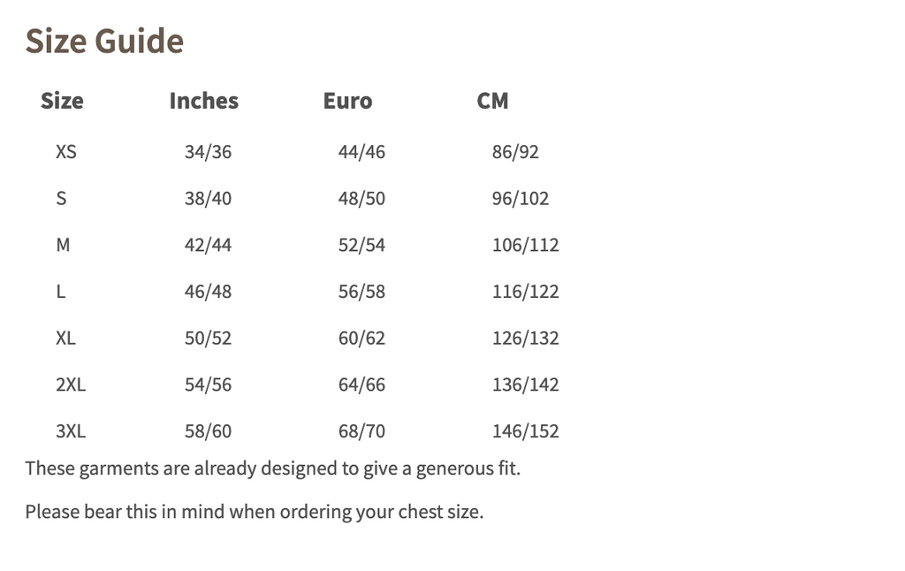Click the 136/142 CM value
Screen dimensions: 905x571
(x=525, y=384)
